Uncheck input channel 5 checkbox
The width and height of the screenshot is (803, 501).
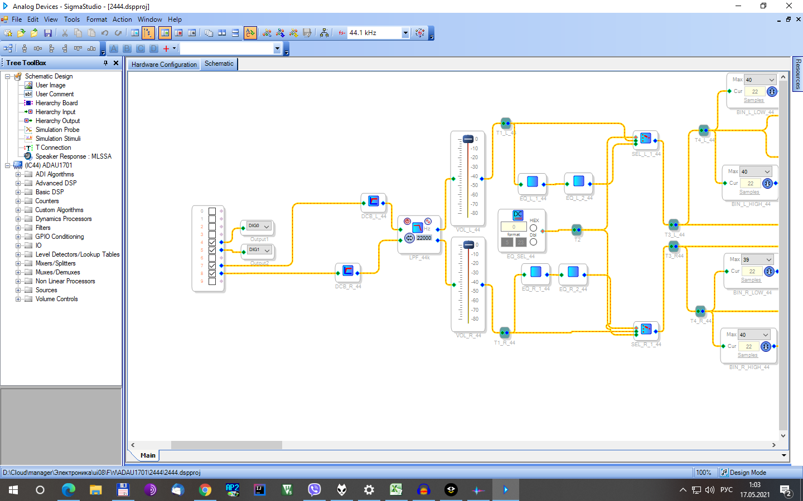click(x=212, y=250)
